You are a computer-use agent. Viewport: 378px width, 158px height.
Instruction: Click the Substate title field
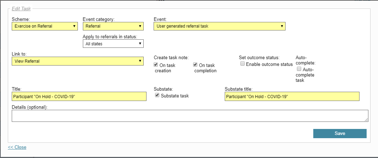click(292, 96)
